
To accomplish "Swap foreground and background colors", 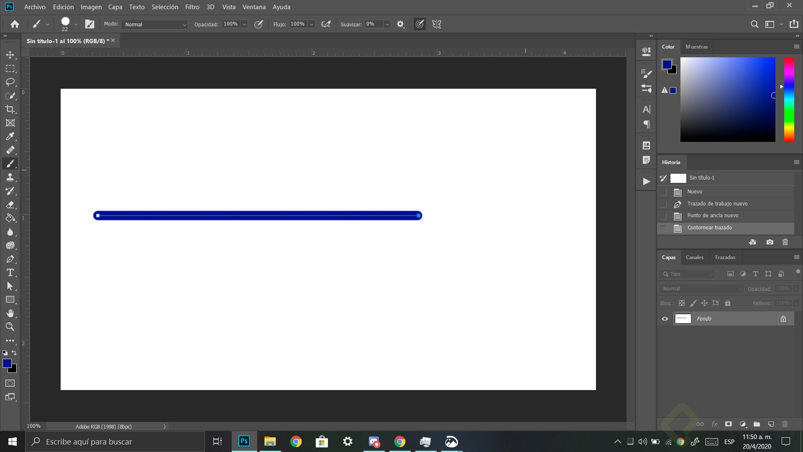I will (x=14, y=353).
